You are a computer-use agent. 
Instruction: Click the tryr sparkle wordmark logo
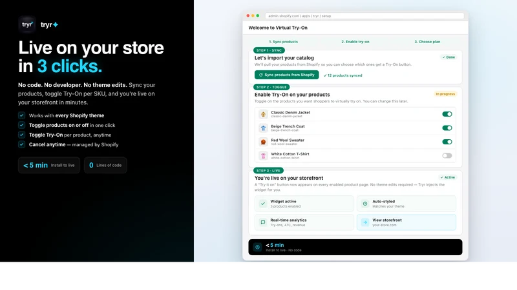click(50, 24)
